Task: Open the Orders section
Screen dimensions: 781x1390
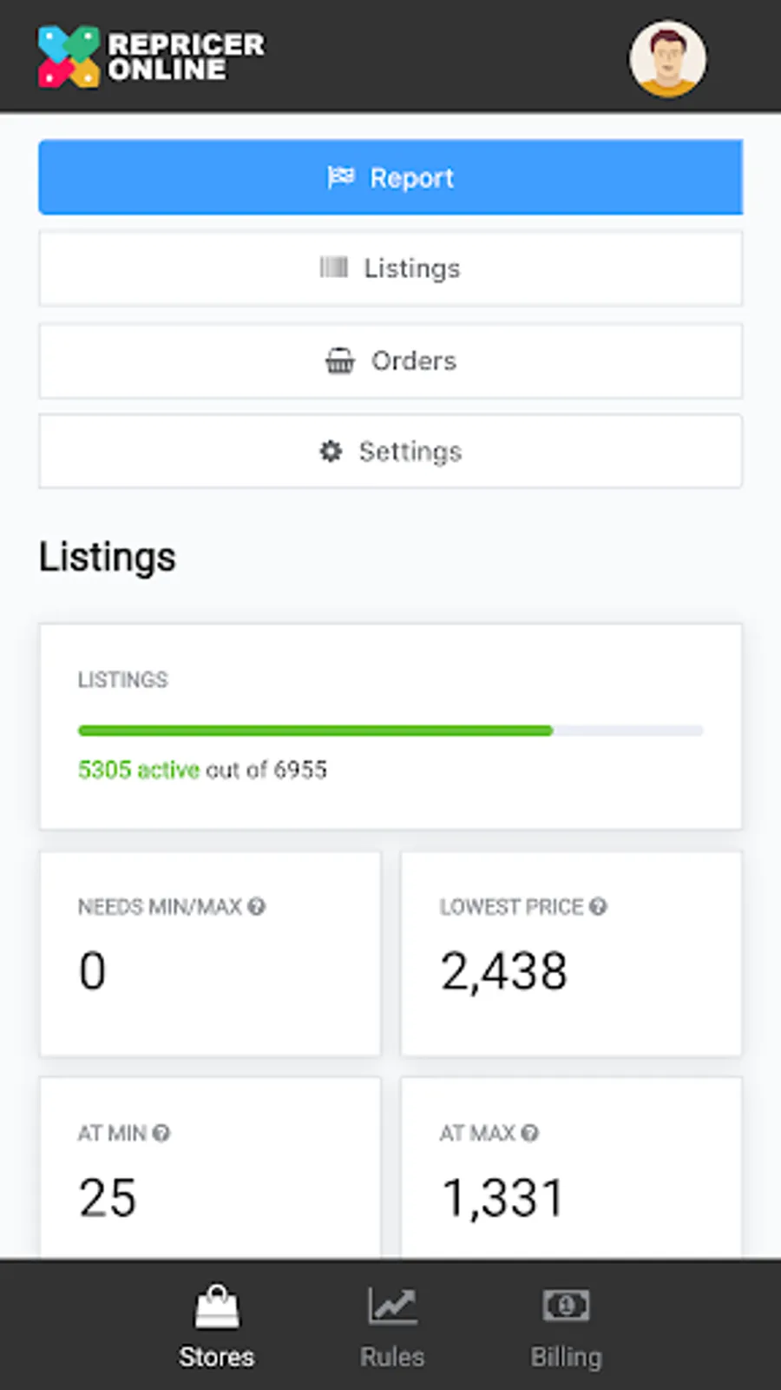Action: (390, 361)
